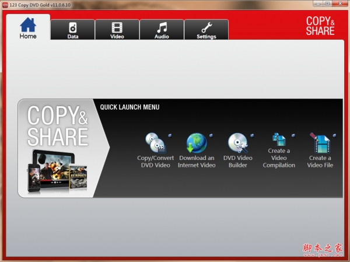Screen dimensions: 350x262
Task: Click the "DVD Video Builder" label
Action: click(238, 162)
